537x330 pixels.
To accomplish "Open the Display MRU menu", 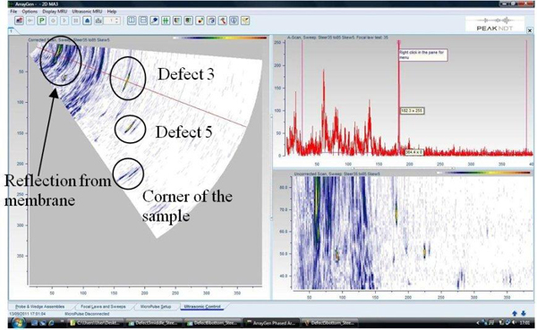I will (x=55, y=12).
